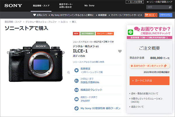The width and height of the screenshot is (175, 117).
Task: Click ボディのみ product variant text
Action: (79, 56)
